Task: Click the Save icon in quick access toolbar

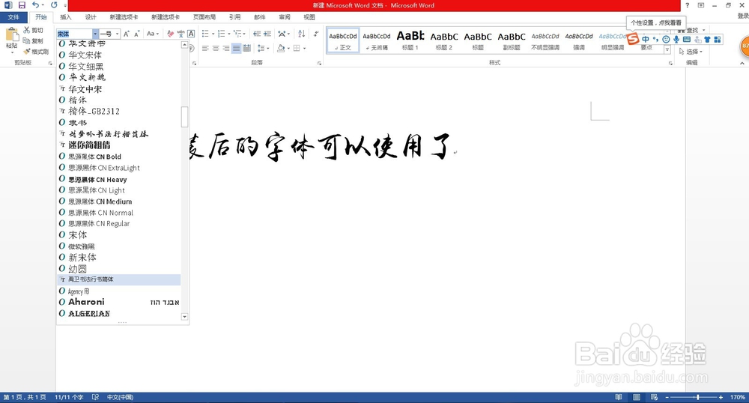Action: (22, 5)
